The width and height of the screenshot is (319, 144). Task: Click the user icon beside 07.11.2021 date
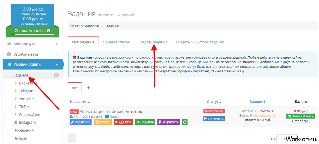[x=71, y=117]
